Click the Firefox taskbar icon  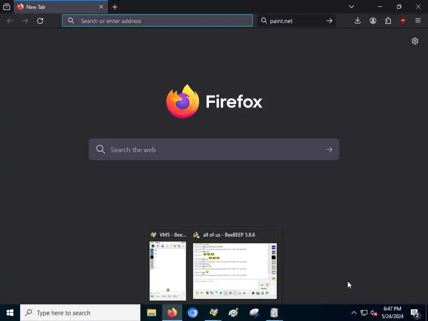(x=172, y=313)
